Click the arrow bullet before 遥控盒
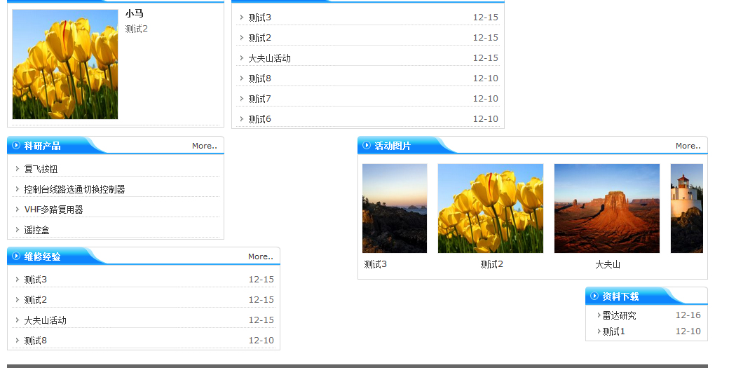 pyautogui.click(x=17, y=230)
